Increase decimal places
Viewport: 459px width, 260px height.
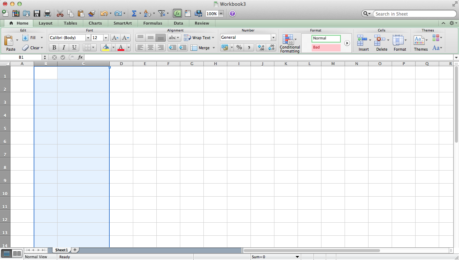pyautogui.click(x=261, y=47)
